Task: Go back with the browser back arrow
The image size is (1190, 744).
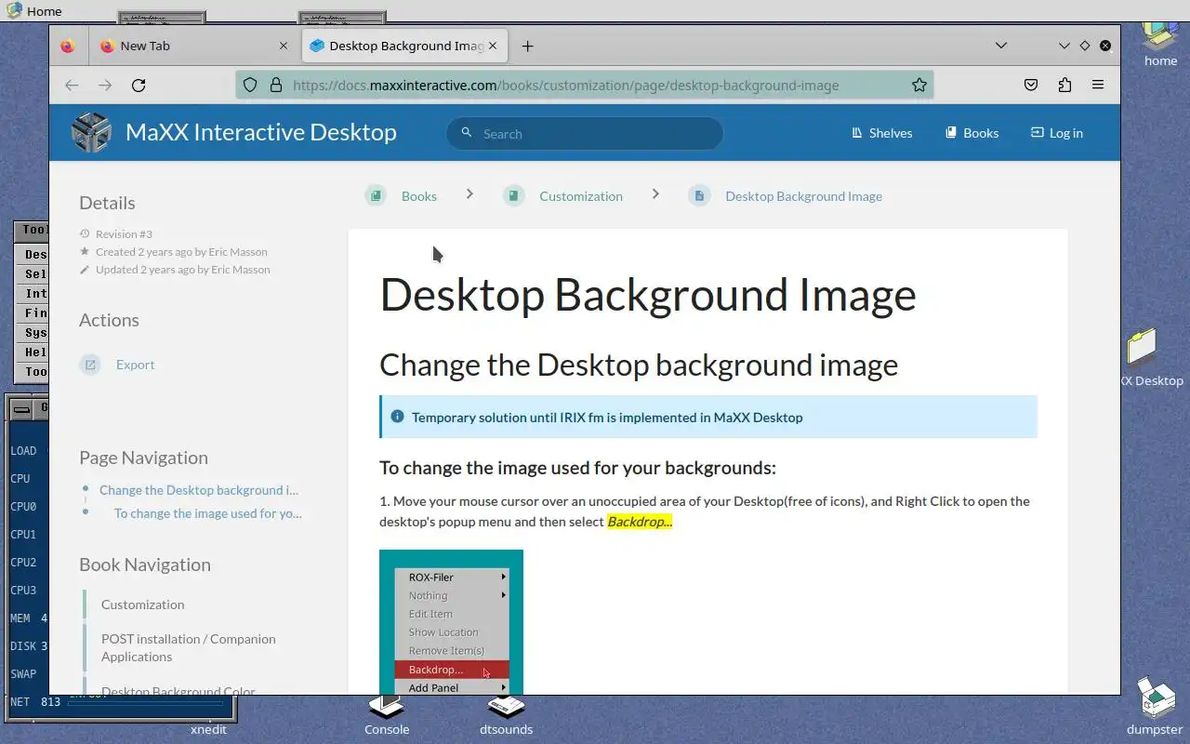Action: pyautogui.click(x=72, y=85)
